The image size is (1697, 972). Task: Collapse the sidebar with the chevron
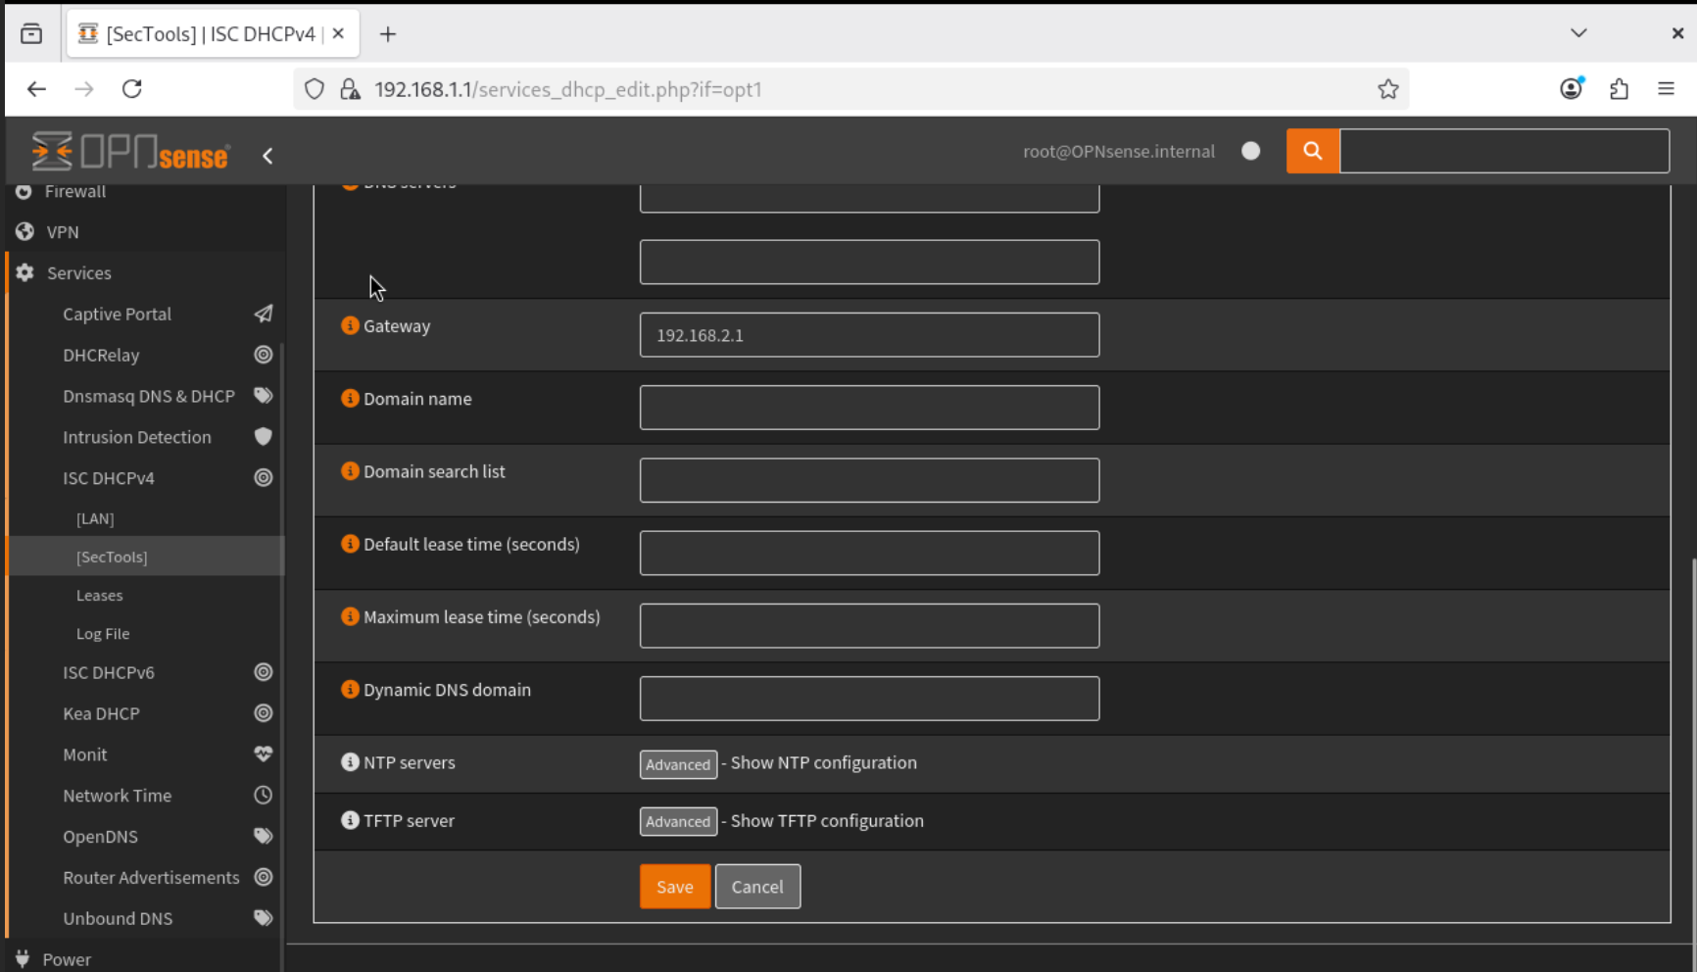(267, 156)
